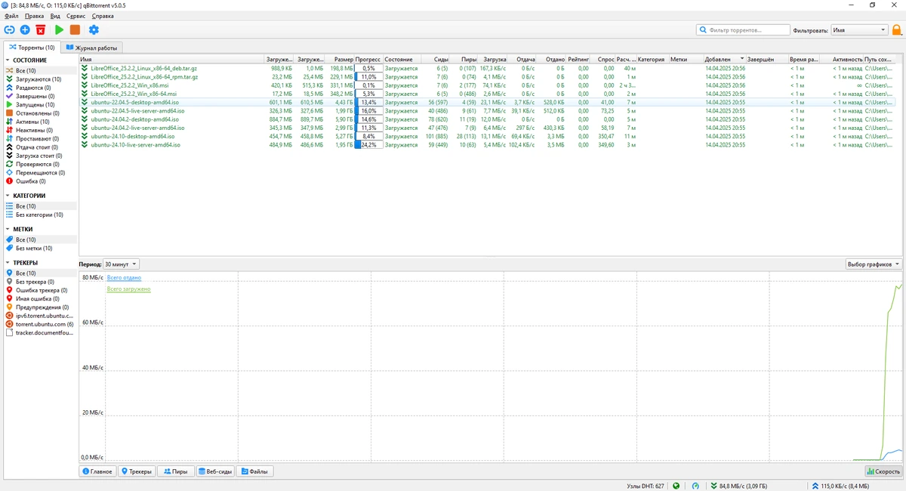Click the orange lock icon at top right
The image size is (906, 491).
897,30
